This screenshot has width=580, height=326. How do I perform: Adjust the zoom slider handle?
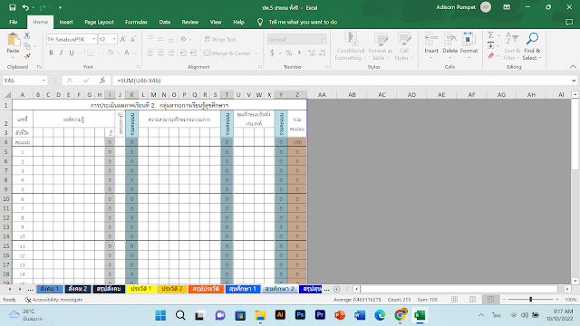coord(530,300)
